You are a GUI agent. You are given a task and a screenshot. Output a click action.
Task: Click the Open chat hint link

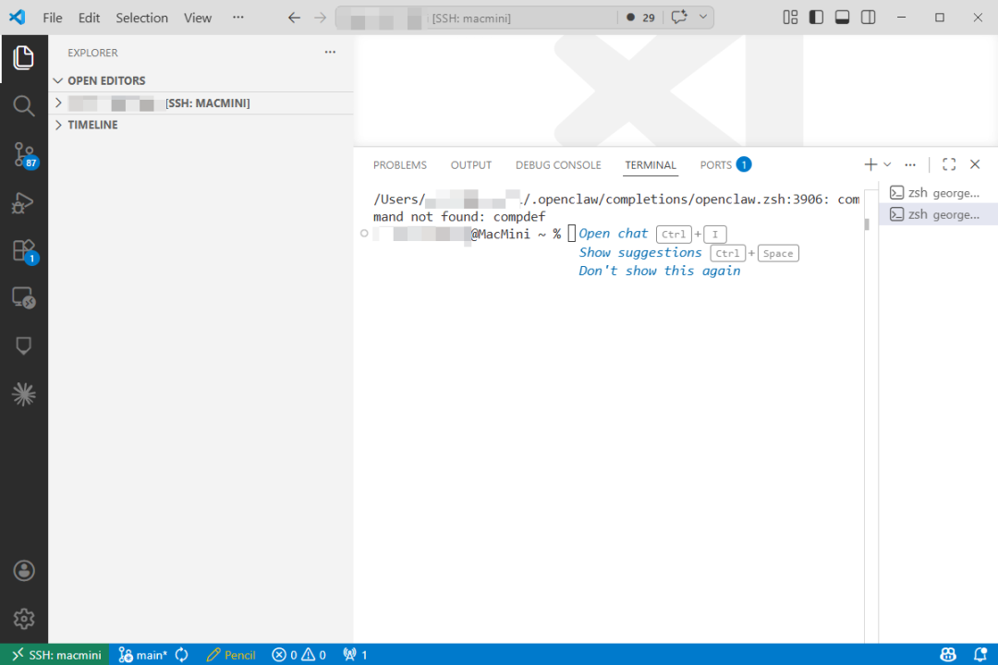click(x=613, y=234)
